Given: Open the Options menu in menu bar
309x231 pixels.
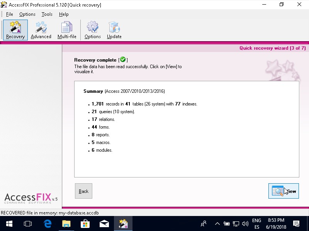Looking at the screenshot, I should [27, 14].
